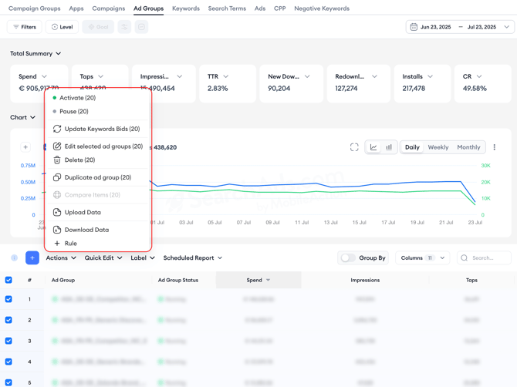Select the Weekly chart interval

438,147
